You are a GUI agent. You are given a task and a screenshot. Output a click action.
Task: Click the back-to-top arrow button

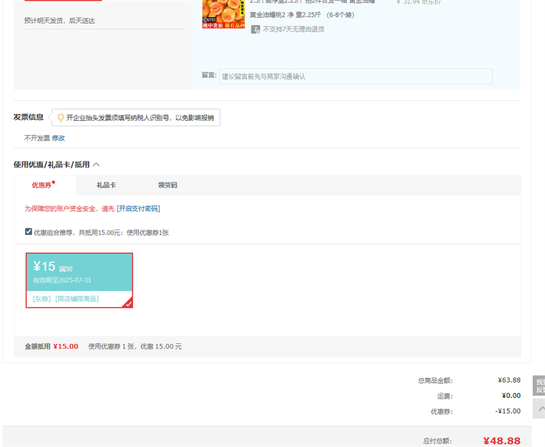[540, 409]
